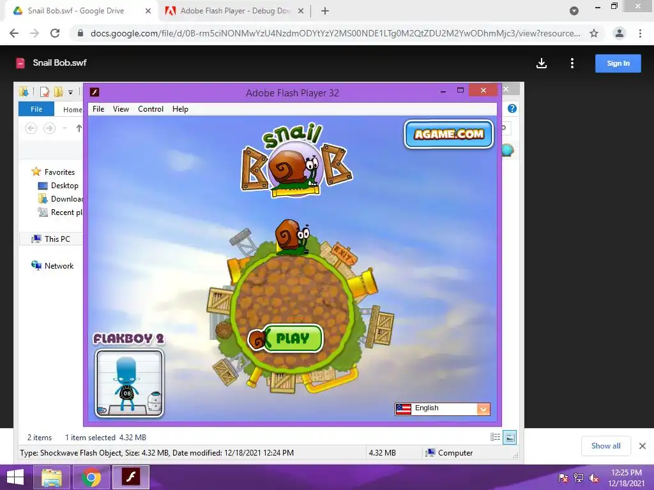
Task: Click File Explorer up arrow
Action: pyautogui.click(x=79, y=128)
